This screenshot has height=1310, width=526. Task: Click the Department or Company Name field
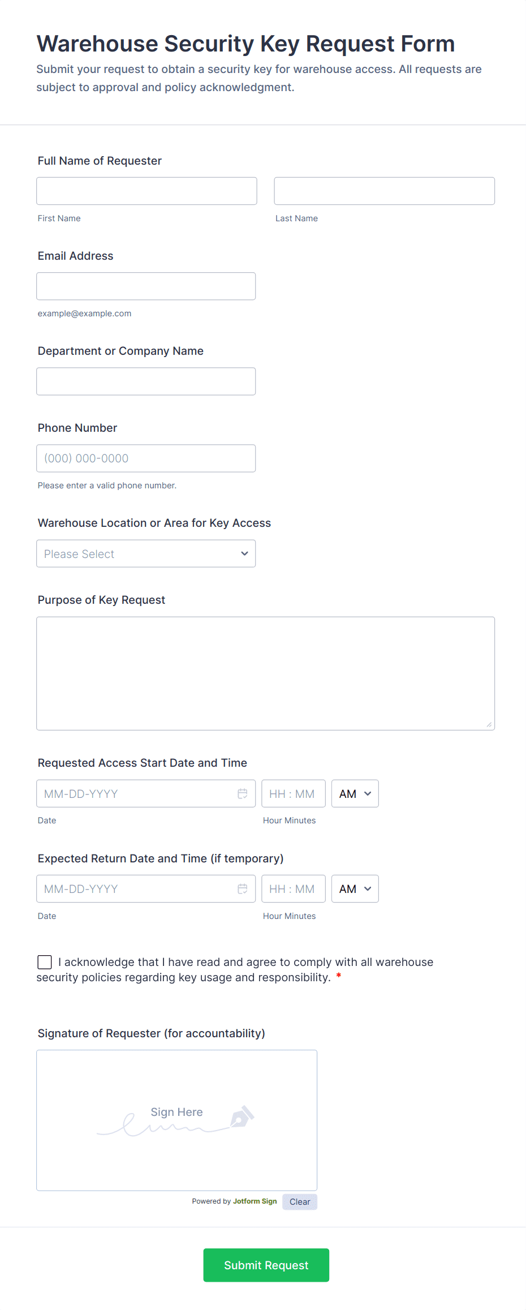click(x=146, y=381)
